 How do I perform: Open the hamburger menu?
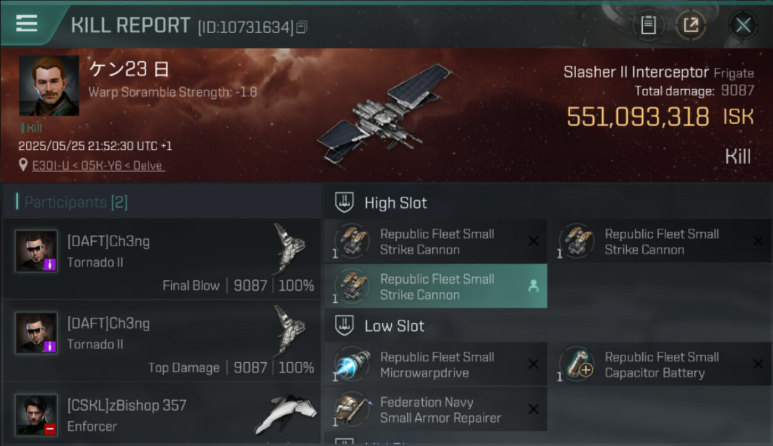pos(27,24)
